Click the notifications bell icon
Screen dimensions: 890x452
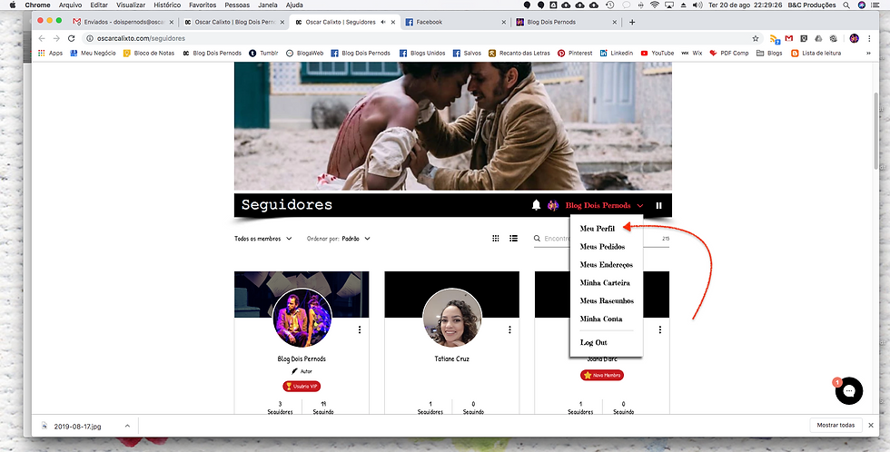[x=536, y=205]
